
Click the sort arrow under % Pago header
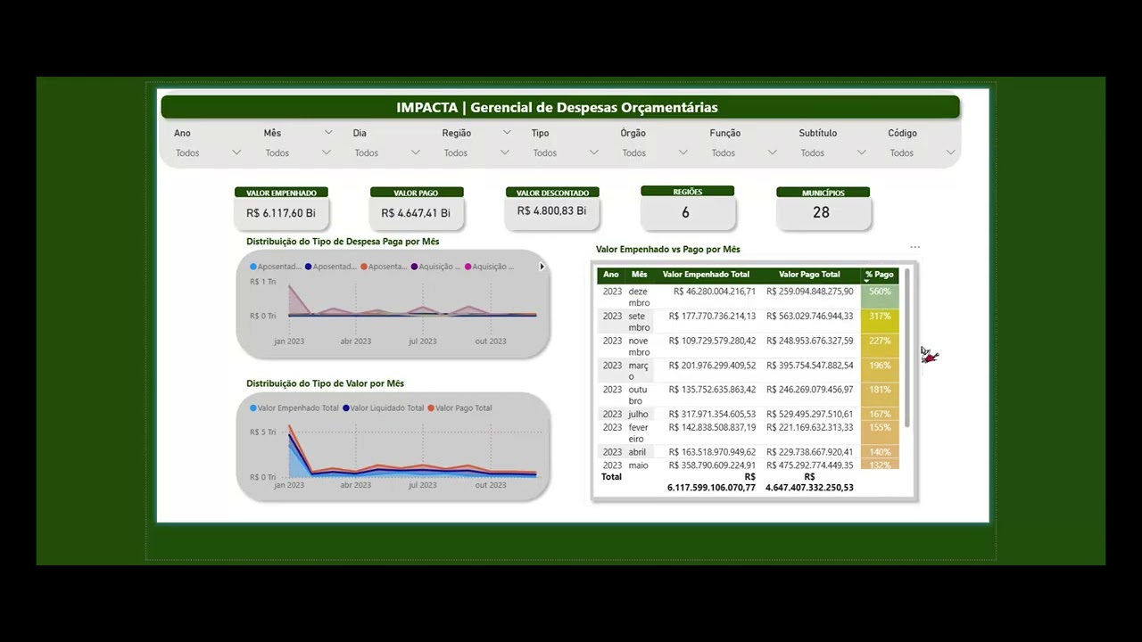[x=866, y=281]
